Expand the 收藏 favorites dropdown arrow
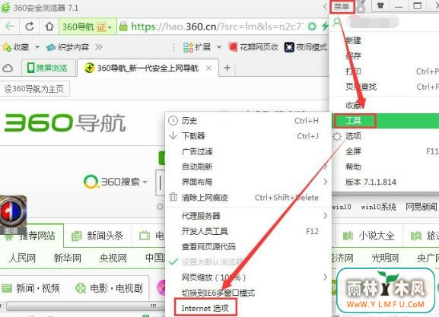 pos(37,47)
